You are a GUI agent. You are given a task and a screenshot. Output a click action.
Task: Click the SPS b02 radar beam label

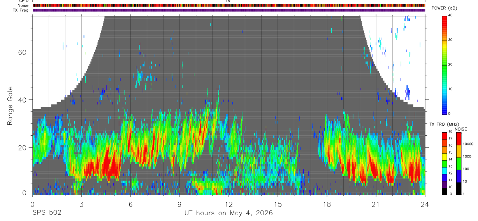46,213
